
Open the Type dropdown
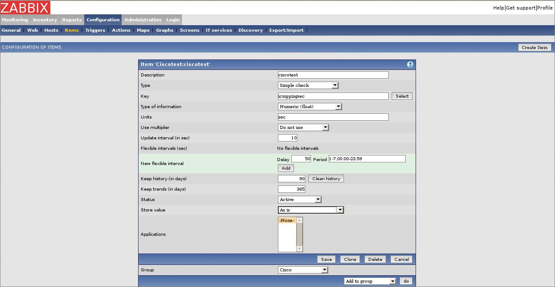tap(308, 86)
